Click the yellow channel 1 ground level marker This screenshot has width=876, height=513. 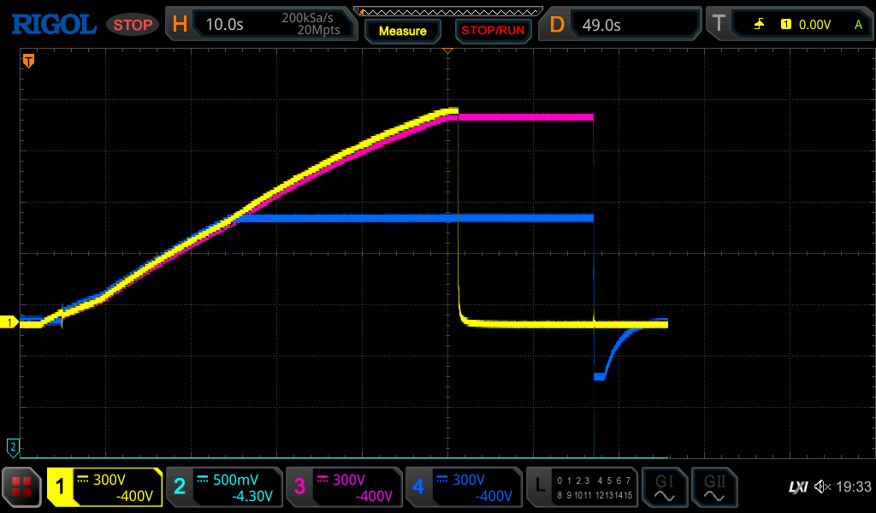tap(11, 322)
